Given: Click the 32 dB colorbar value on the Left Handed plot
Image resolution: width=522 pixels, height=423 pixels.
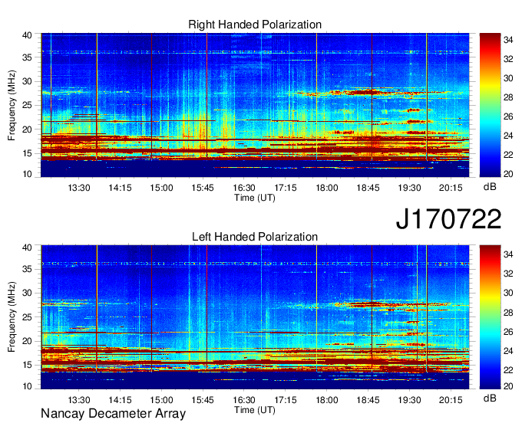Looking at the screenshot, I should (508, 274).
